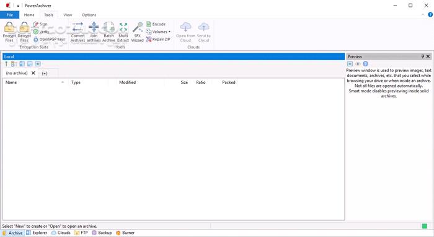Viewport: 434px width, 237px height.
Task: Launch the Convert Archives tool
Action: [77, 32]
